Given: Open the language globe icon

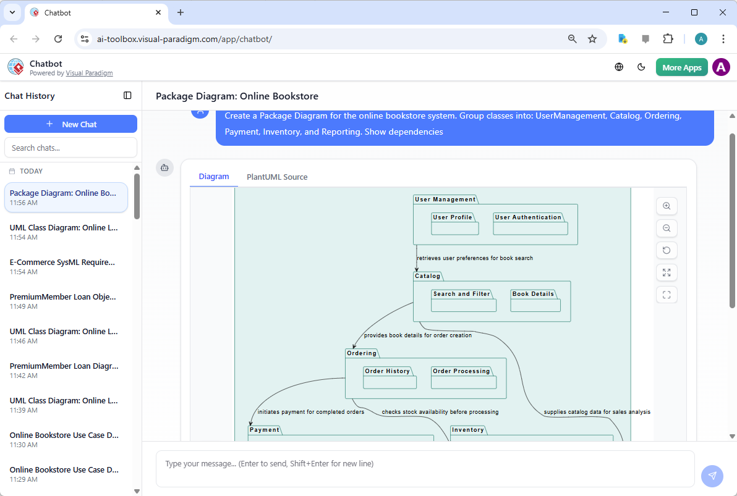Looking at the screenshot, I should click(619, 67).
